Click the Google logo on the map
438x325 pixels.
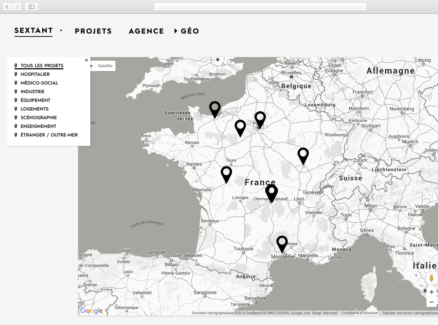pyautogui.click(x=92, y=311)
